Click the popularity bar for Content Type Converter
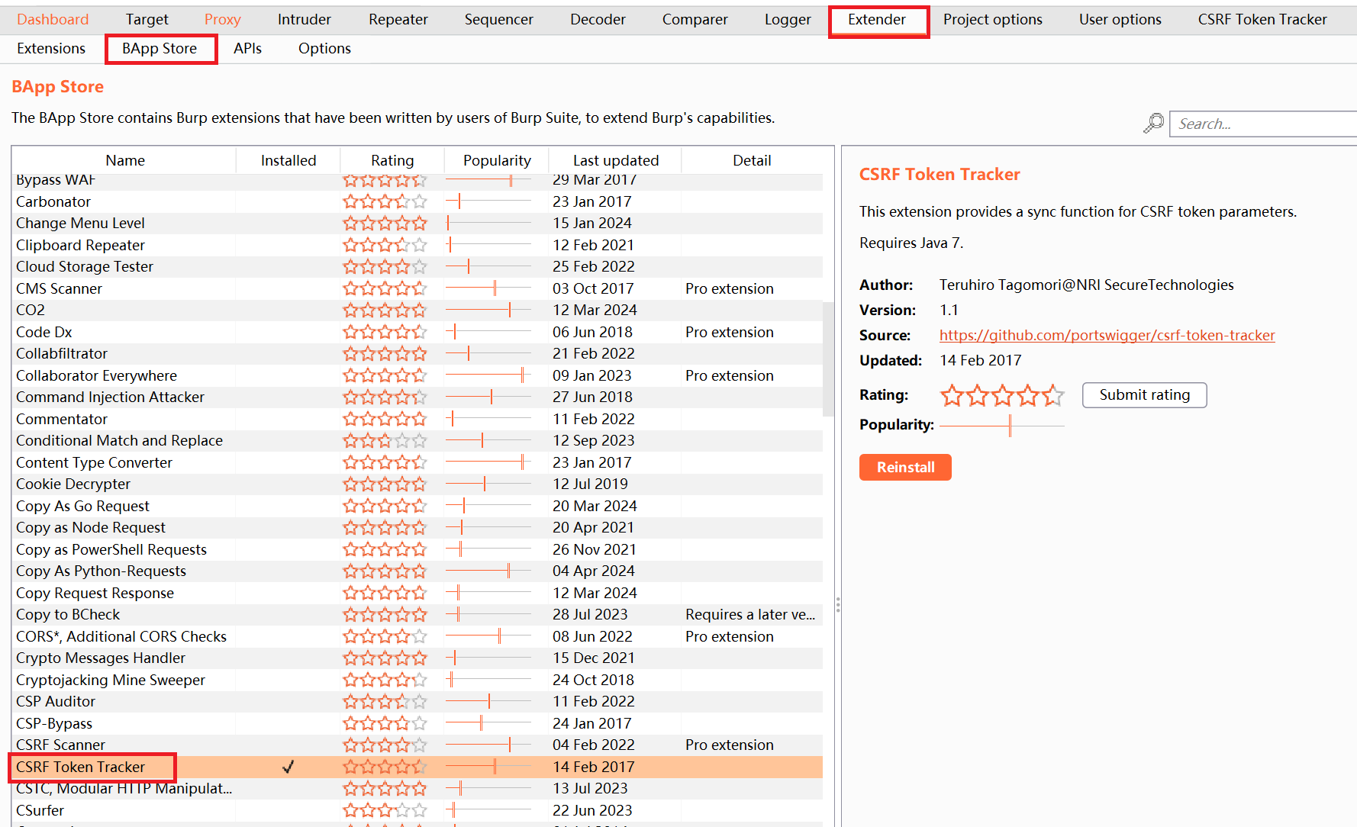Viewport: 1357px width, 827px height. (488, 462)
